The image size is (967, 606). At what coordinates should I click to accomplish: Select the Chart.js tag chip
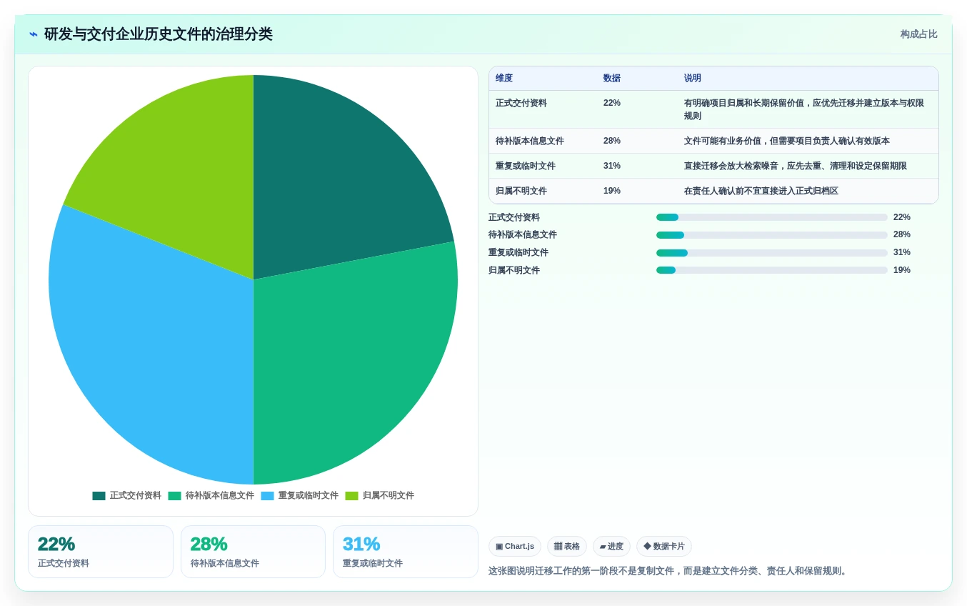[515, 547]
